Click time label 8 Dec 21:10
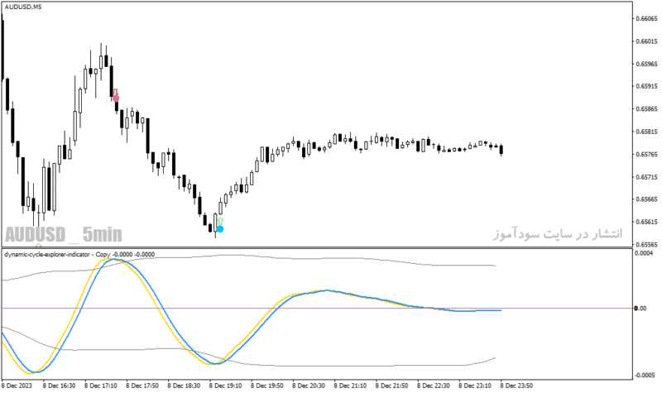The height and width of the screenshot is (393, 662). 350,386
